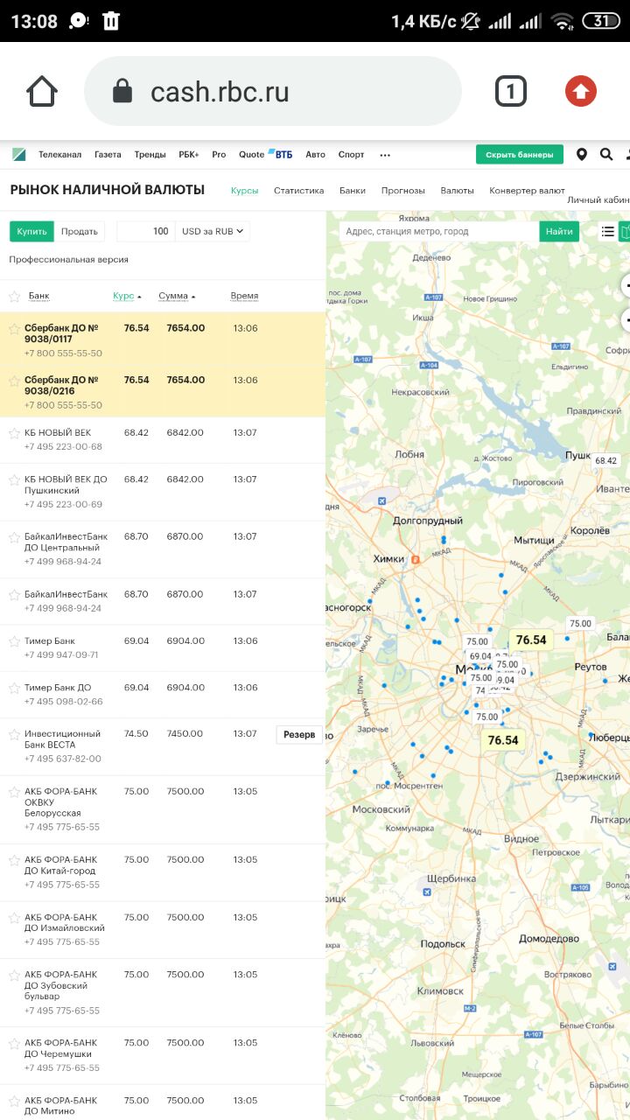Open Pro in top navigation
This screenshot has height=1120, width=630.
pyautogui.click(x=219, y=155)
